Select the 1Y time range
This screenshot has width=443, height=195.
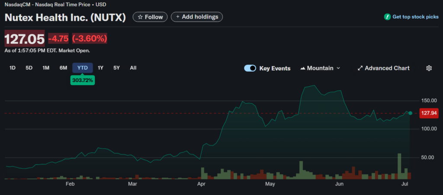click(x=100, y=68)
